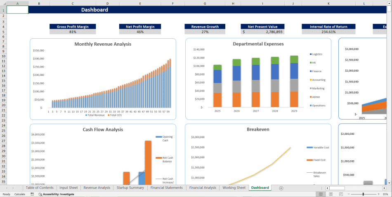Switch to Page Layout view
This screenshot has width=392, height=197.
(x=330, y=194)
